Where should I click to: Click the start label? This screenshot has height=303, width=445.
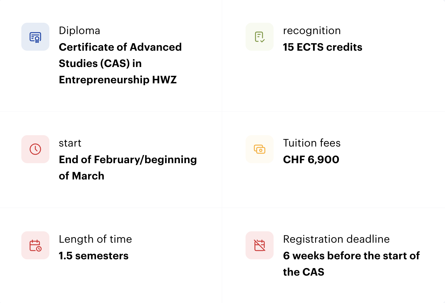pyautogui.click(x=70, y=143)
